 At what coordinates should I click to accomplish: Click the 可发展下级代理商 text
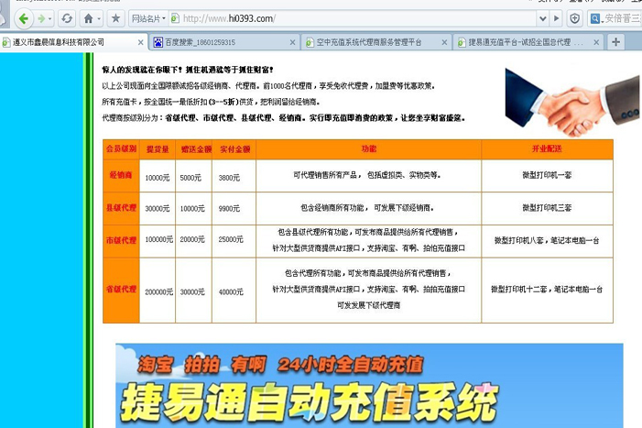point(368,305)
